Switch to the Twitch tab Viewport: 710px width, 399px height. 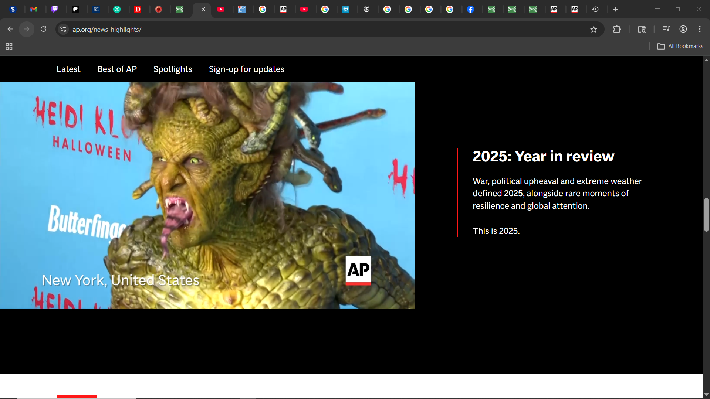(54, 9)
